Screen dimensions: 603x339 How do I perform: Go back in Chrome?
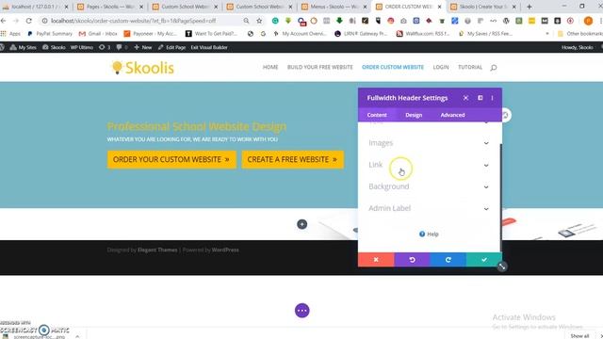[x=4, y=21]
